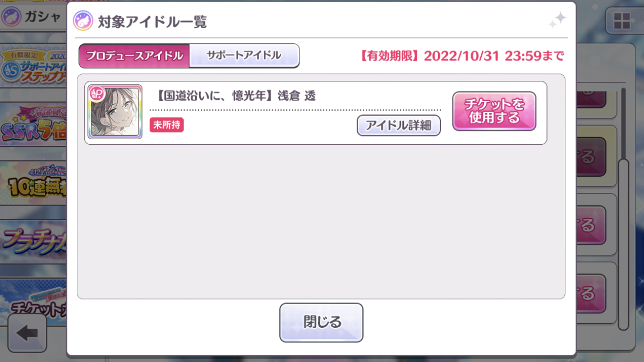The width and height of the screenshot is (644, 362).
Task: Select the プロデュースアイドル tab
Action: pos(134,56)
